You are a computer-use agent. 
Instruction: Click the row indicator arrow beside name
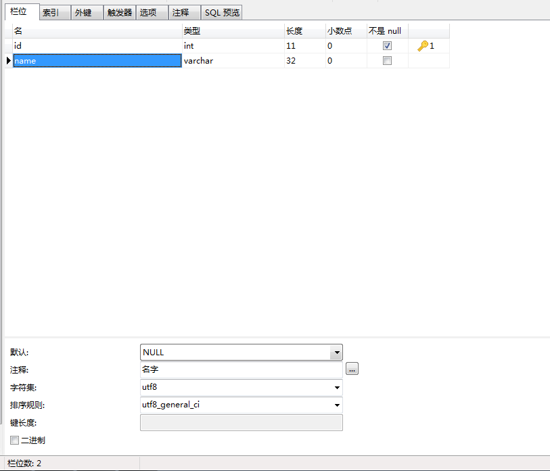9,60
